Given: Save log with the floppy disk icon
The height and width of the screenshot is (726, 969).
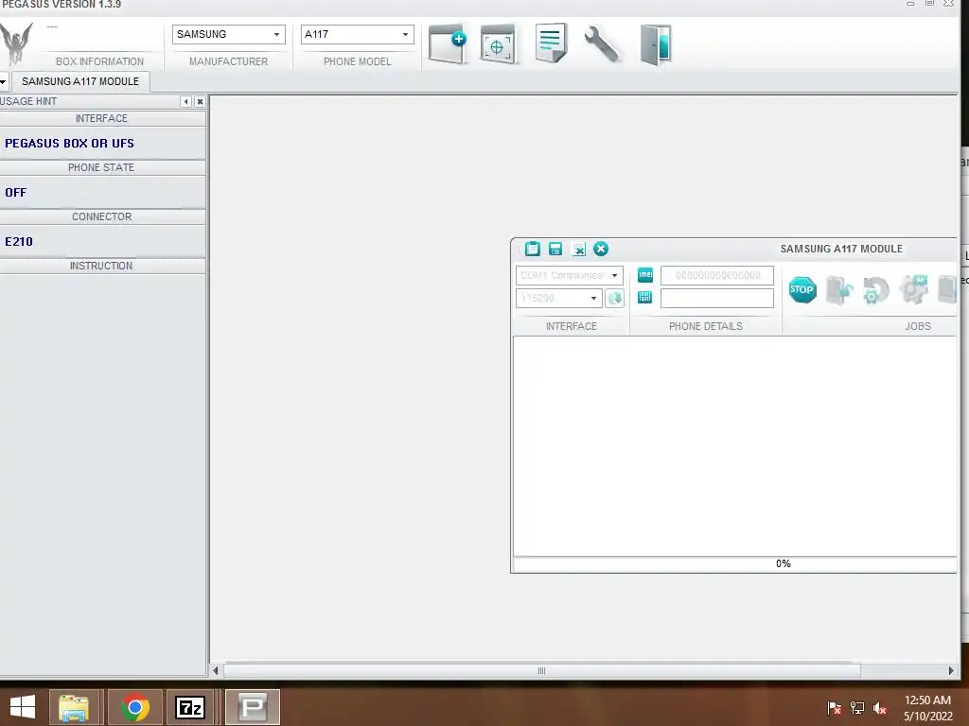Looking at the screenshot, I should [555, 249].
